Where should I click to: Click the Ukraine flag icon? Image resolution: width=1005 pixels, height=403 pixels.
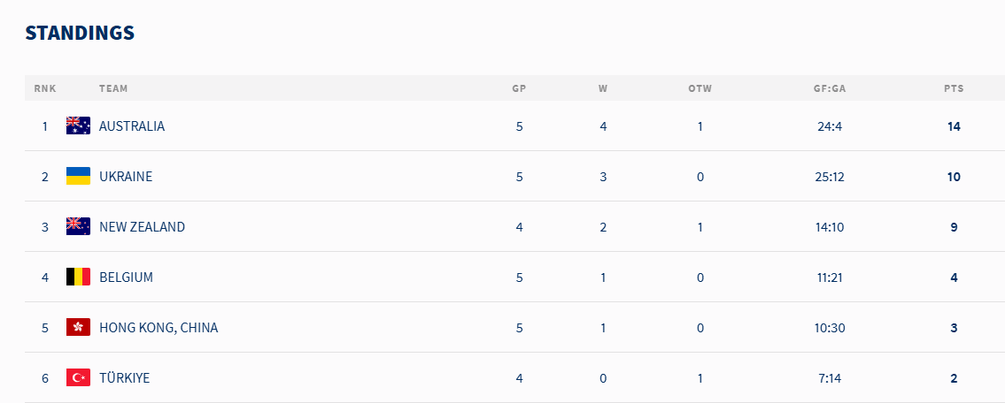(78, 177)
